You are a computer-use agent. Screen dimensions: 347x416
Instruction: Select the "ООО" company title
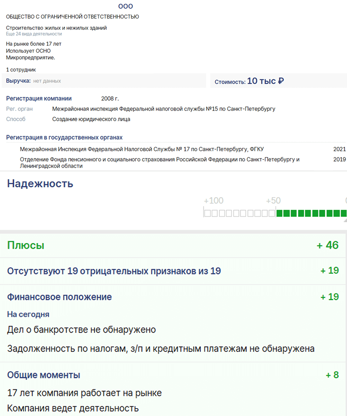tap(126, 6)
